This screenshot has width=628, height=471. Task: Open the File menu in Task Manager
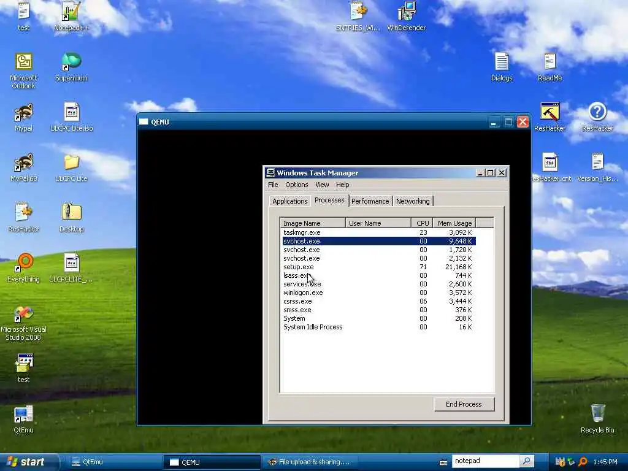pyautogui.click(x=273, y=185)
